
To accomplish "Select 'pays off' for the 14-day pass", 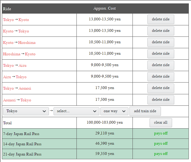I will [161, 143].
